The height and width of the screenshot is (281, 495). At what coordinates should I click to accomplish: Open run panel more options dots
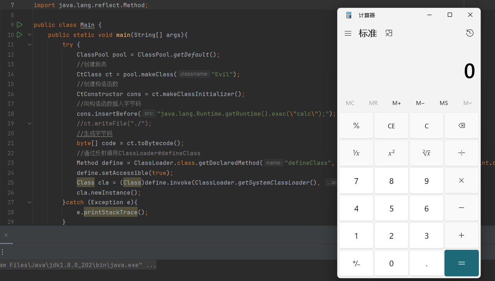pos(2,252)
